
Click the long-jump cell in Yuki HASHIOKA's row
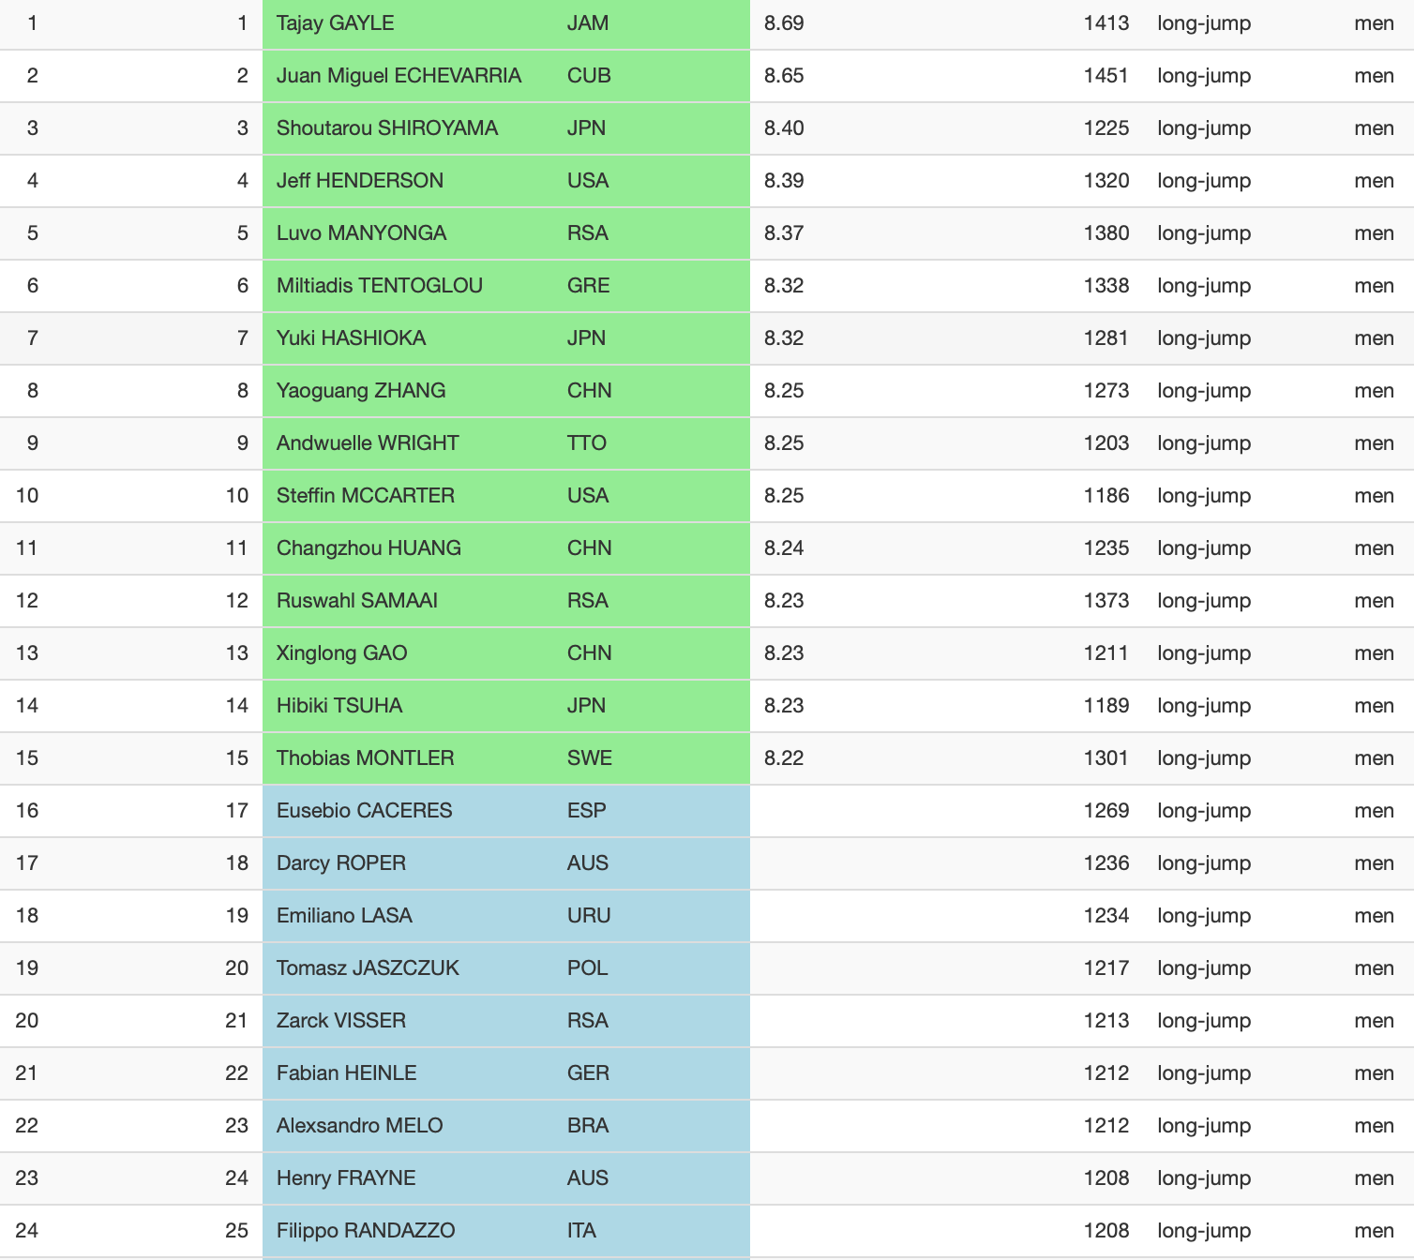(x=1203, y=338)
